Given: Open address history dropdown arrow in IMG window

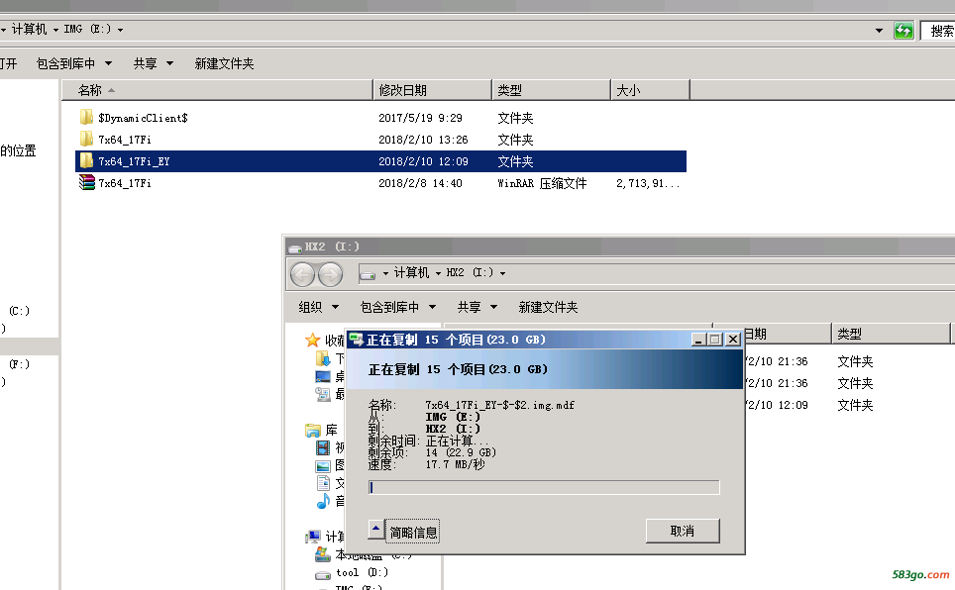Looking at the screenshot, I should click(x=879, y=31).
